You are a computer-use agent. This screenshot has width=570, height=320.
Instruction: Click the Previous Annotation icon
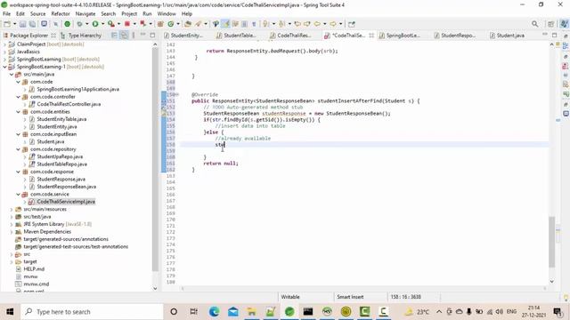[x=282, y=24]
